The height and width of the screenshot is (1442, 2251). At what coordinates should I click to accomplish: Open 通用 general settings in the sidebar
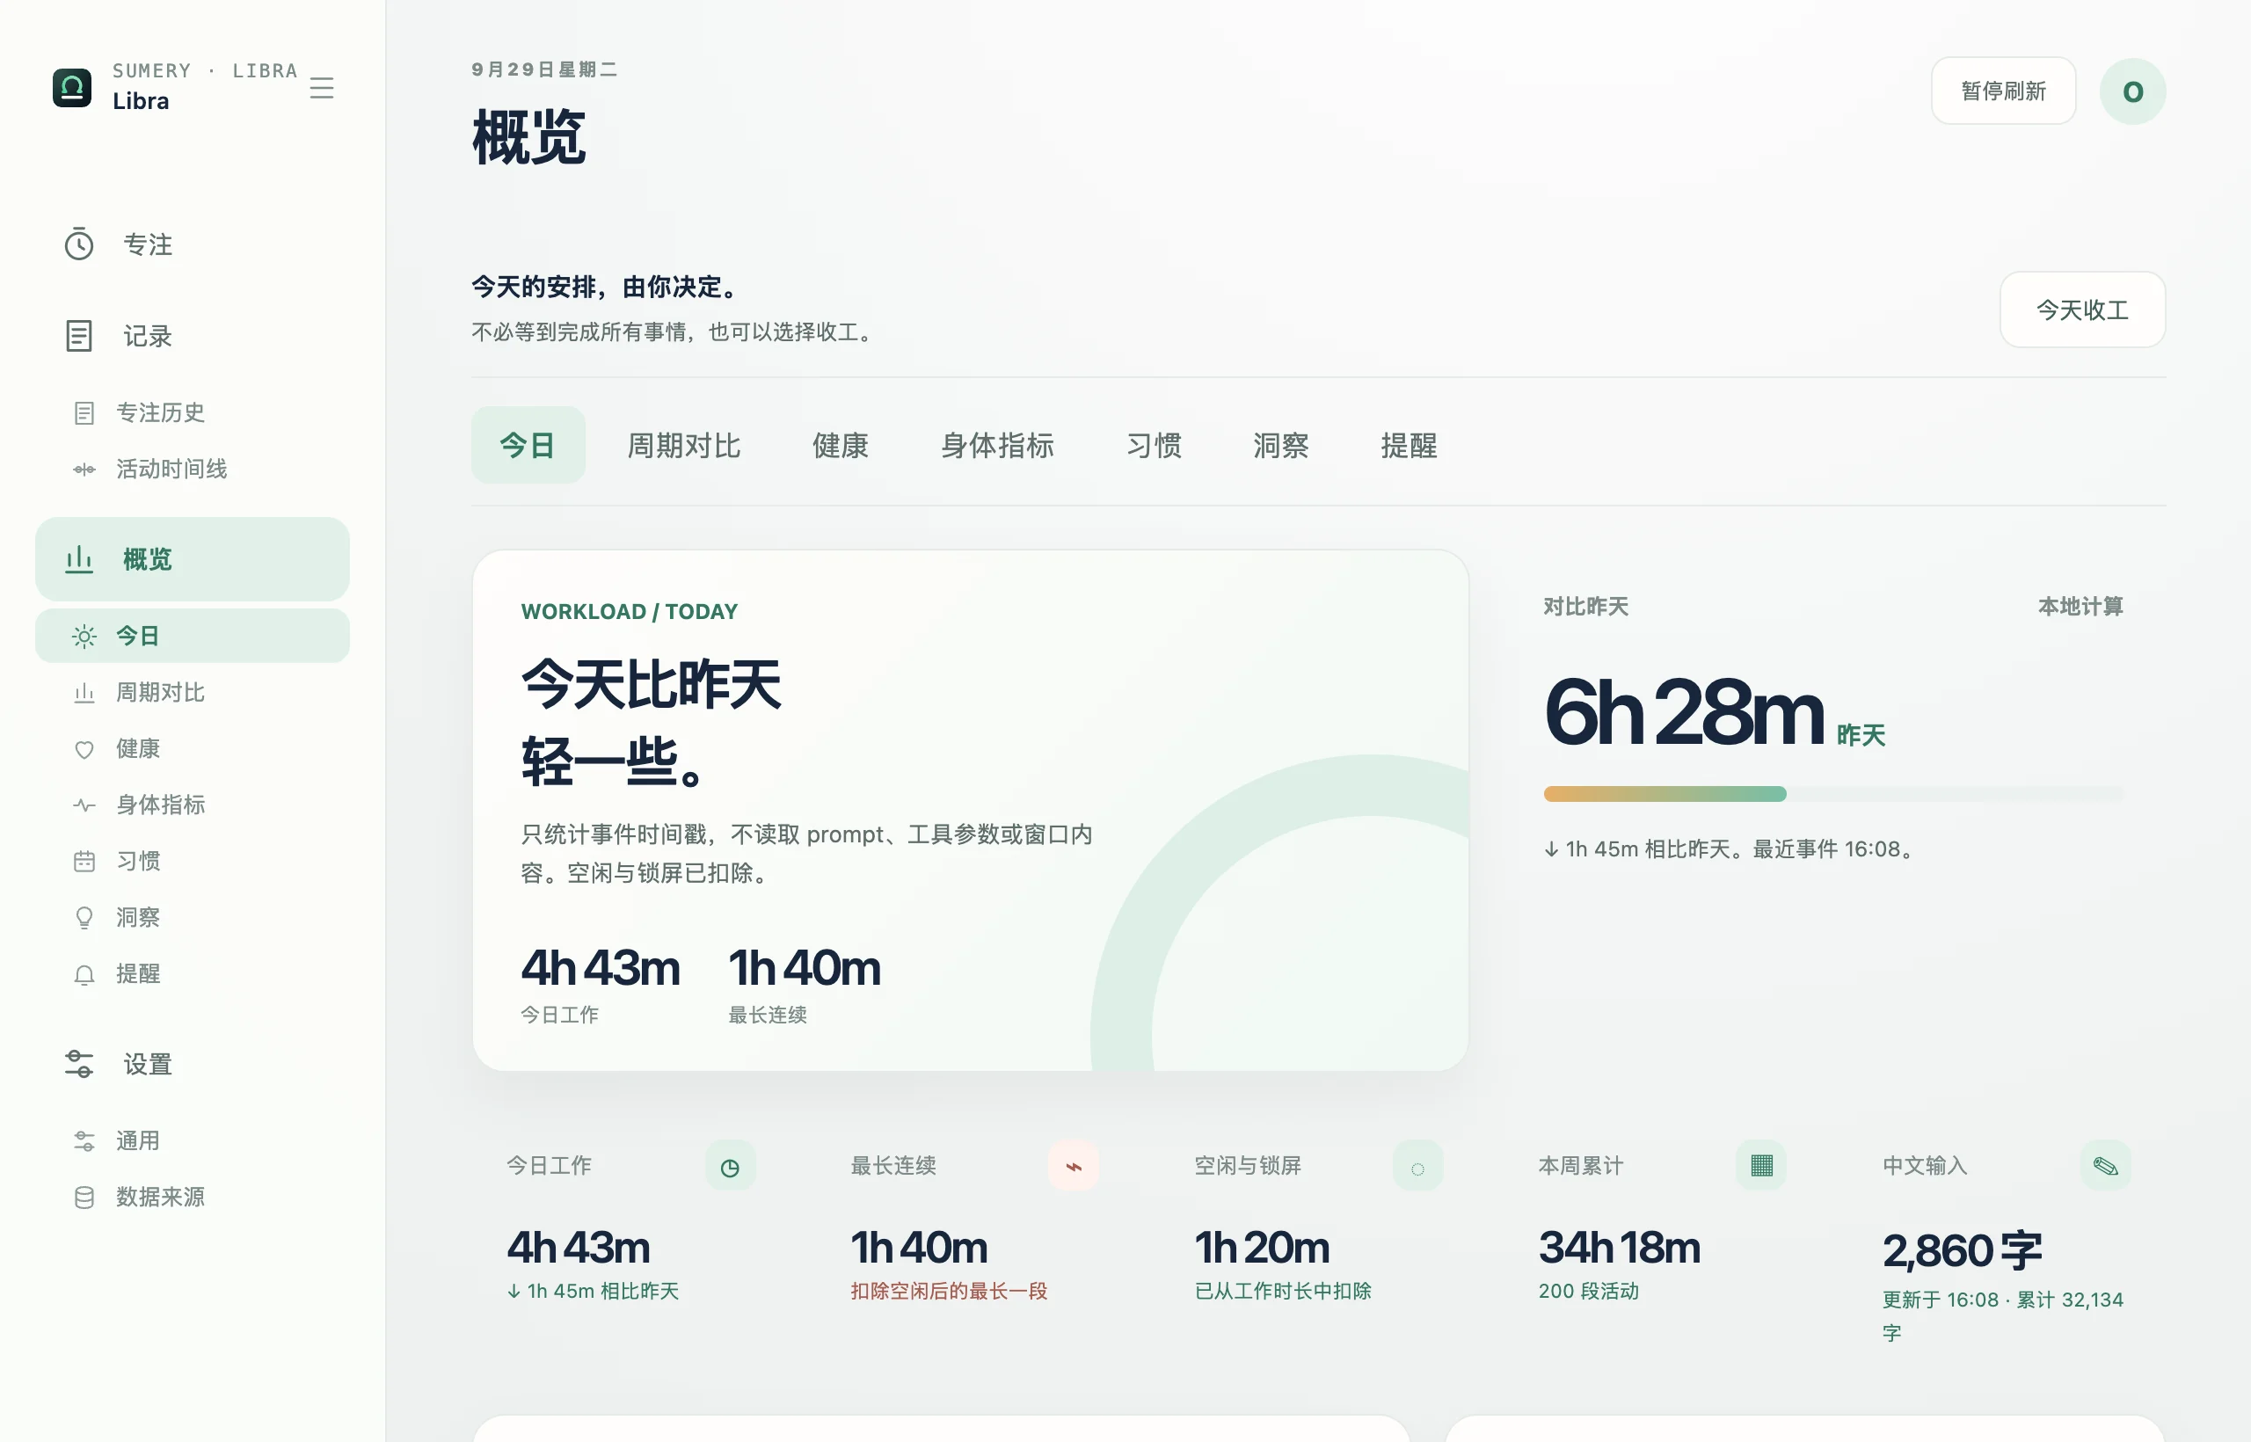tap(192, 1140)
